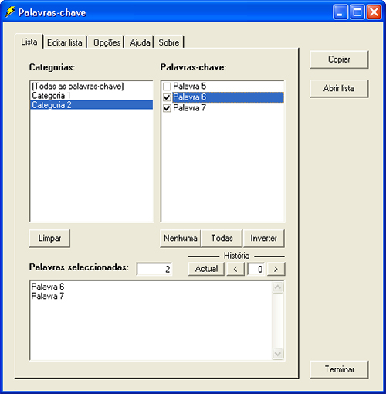This screenshot has width=386, height=394.
Task: Uncheck the Palavra 6 checkbox
Action: coord(167,97)
